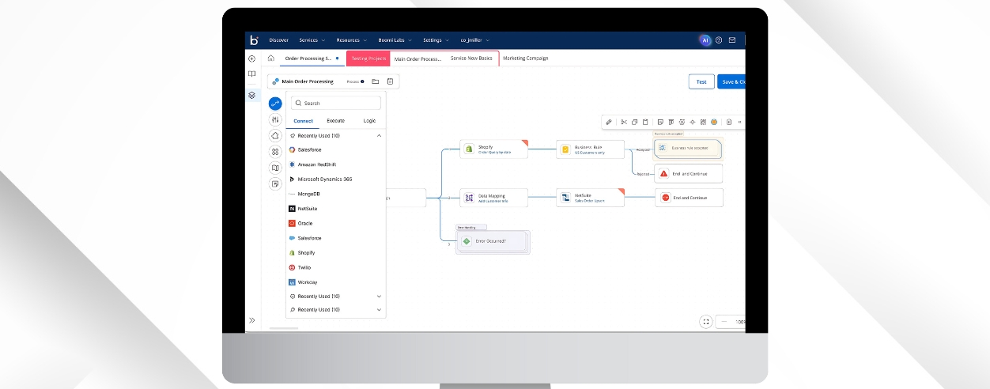
Task: Switch to the Order Processing S... tab
Action: pyautogui.click(x=312, y=58)
